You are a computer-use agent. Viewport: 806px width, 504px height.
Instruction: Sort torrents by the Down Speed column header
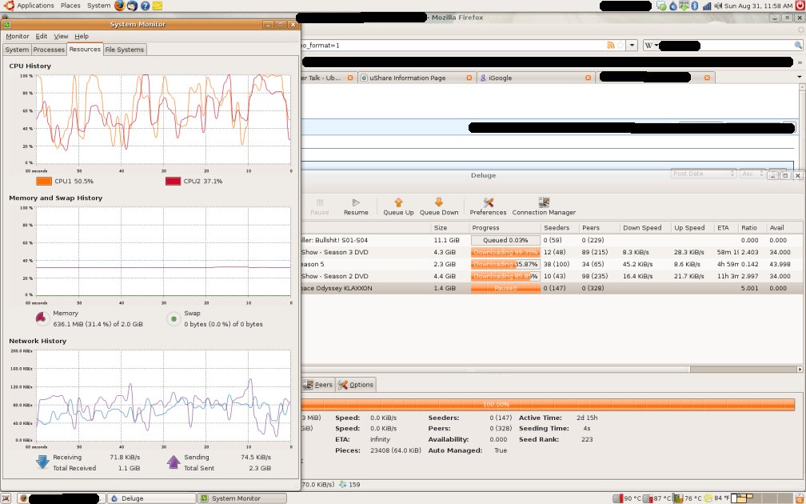[644, 228]
